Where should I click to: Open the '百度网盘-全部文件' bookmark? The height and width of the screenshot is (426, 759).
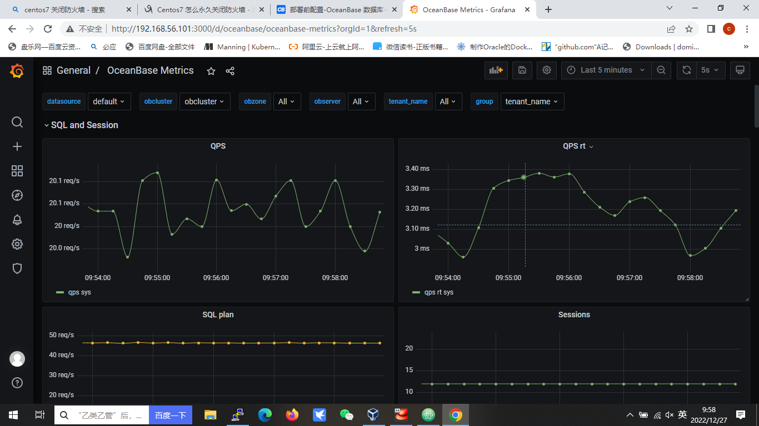(161, 47)
